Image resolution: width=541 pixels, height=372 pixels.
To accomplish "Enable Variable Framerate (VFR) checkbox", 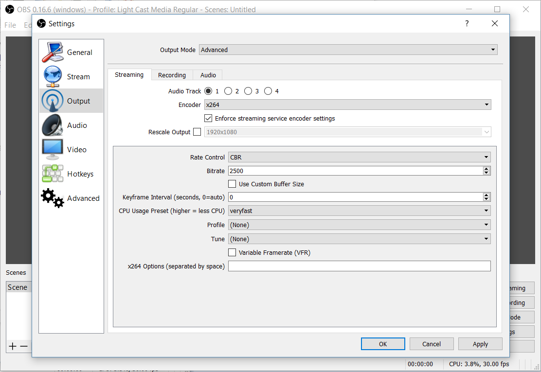I will click(x=232, y=252).
